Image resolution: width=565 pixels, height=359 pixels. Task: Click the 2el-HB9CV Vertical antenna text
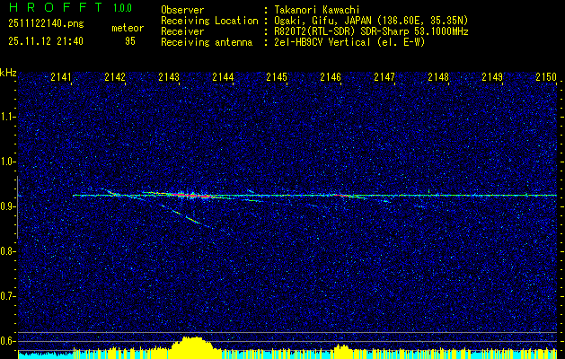coord(350,42)
